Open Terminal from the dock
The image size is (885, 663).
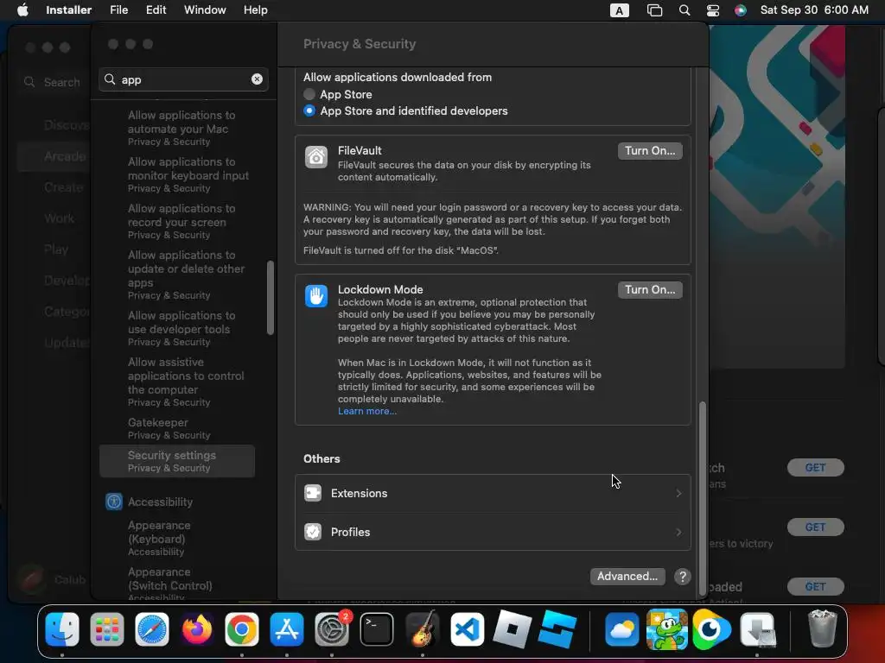click(377, 629)
